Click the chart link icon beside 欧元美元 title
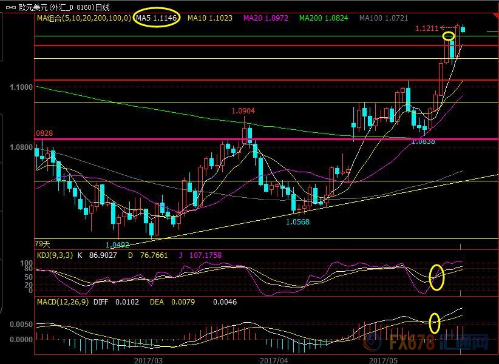The image size is (499, 364). click(x=9, y=7)
